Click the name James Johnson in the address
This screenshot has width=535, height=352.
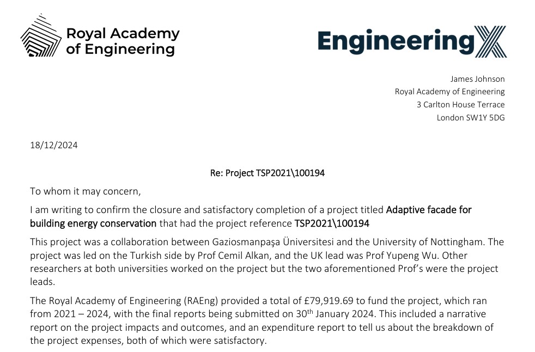[x=477, y=78]
